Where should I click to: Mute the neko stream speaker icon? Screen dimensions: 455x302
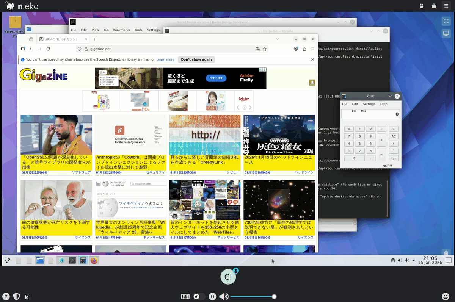point(224,297)
